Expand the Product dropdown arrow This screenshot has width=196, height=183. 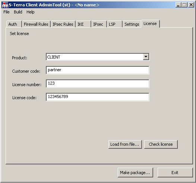point(146,57)
